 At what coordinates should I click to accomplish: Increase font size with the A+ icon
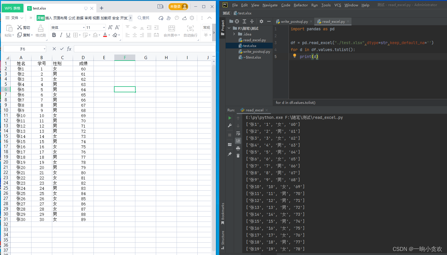tap(110, 27)
